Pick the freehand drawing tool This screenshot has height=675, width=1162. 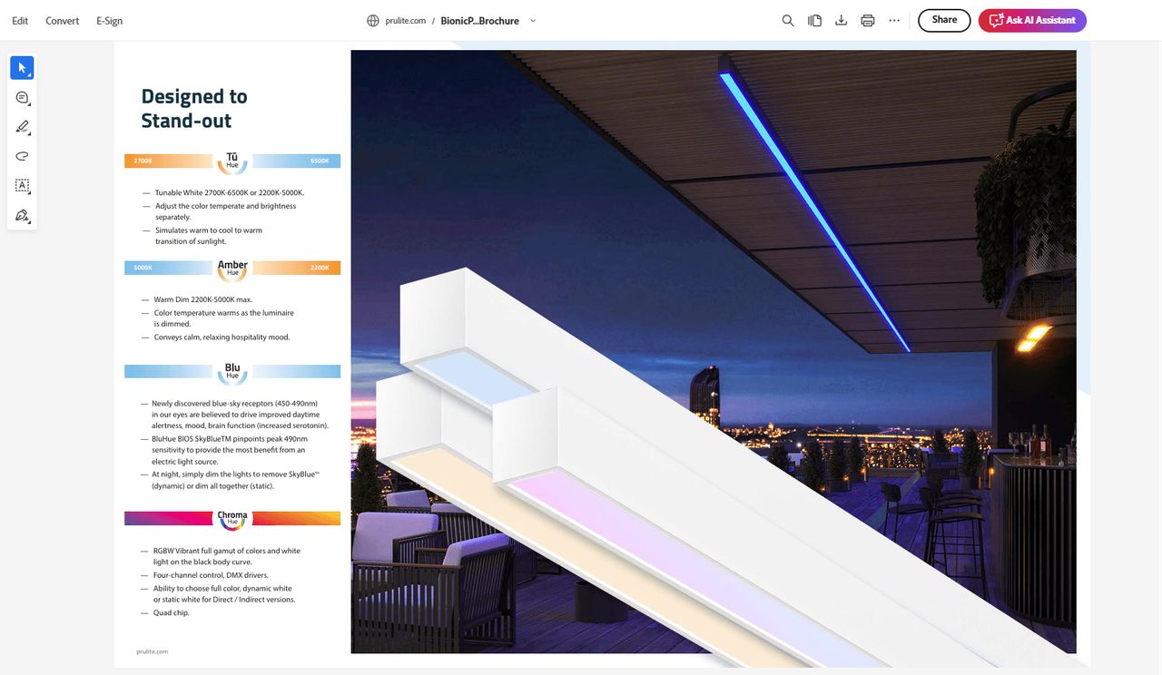pyautogui.click(x=22, y=155)
